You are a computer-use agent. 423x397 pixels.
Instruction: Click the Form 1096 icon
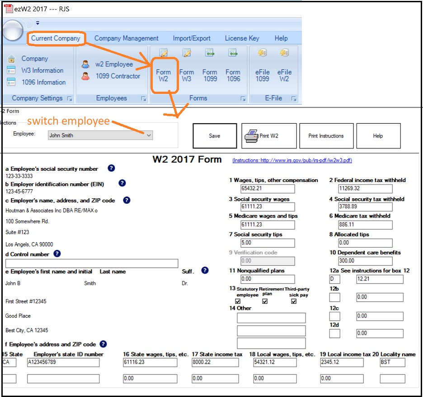[233, 72]
